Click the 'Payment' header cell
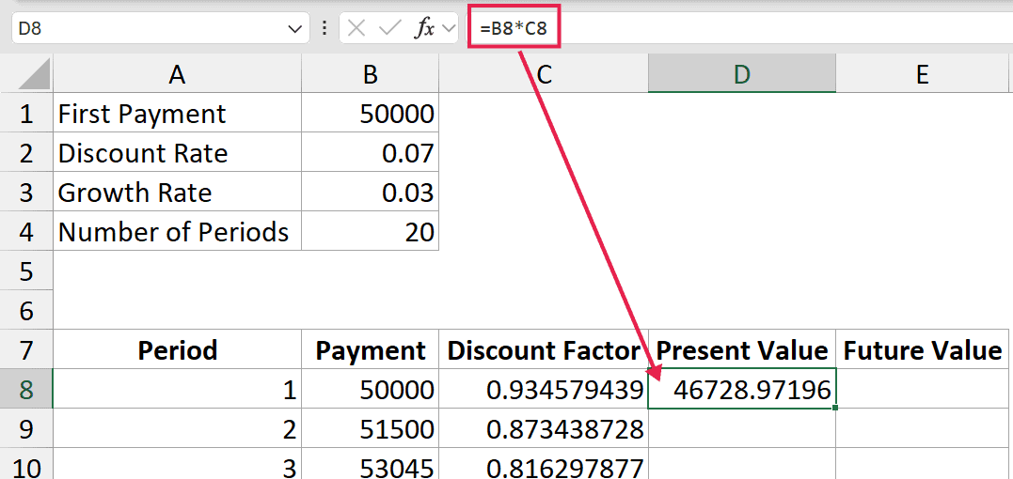 (370, 350)
